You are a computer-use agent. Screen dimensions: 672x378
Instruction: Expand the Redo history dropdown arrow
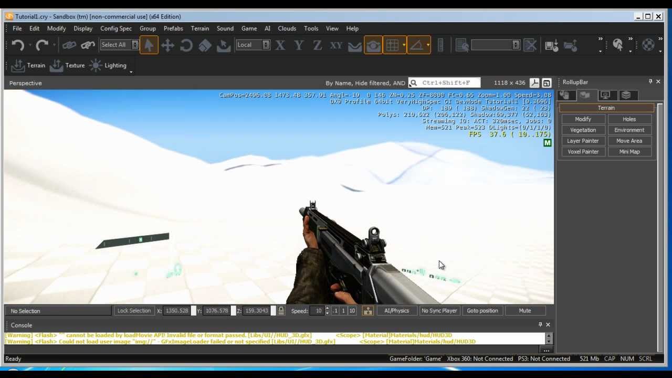coord(55,45)
